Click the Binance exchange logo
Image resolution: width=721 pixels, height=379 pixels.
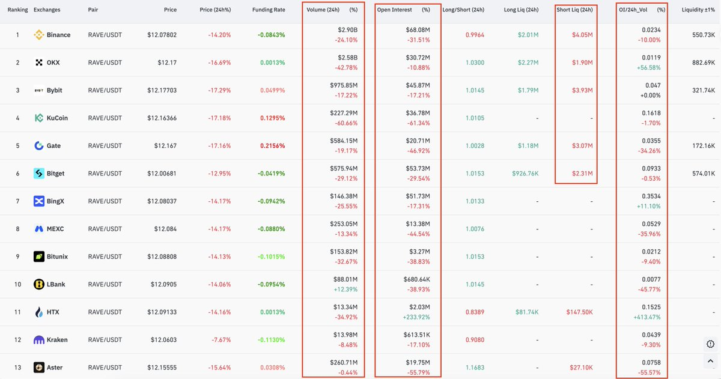tap(39, 35)
